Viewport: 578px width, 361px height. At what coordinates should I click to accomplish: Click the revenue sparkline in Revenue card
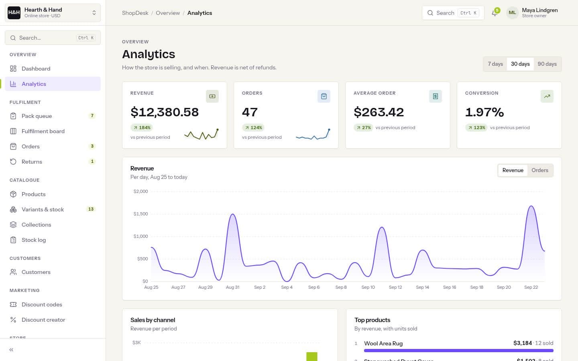point(201,134)
